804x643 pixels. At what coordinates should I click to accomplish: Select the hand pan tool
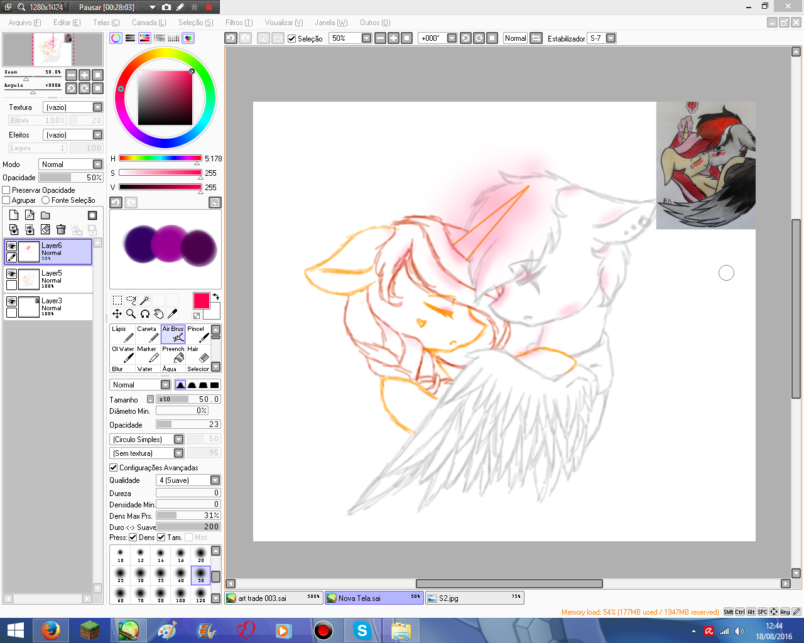pos(159,313)
